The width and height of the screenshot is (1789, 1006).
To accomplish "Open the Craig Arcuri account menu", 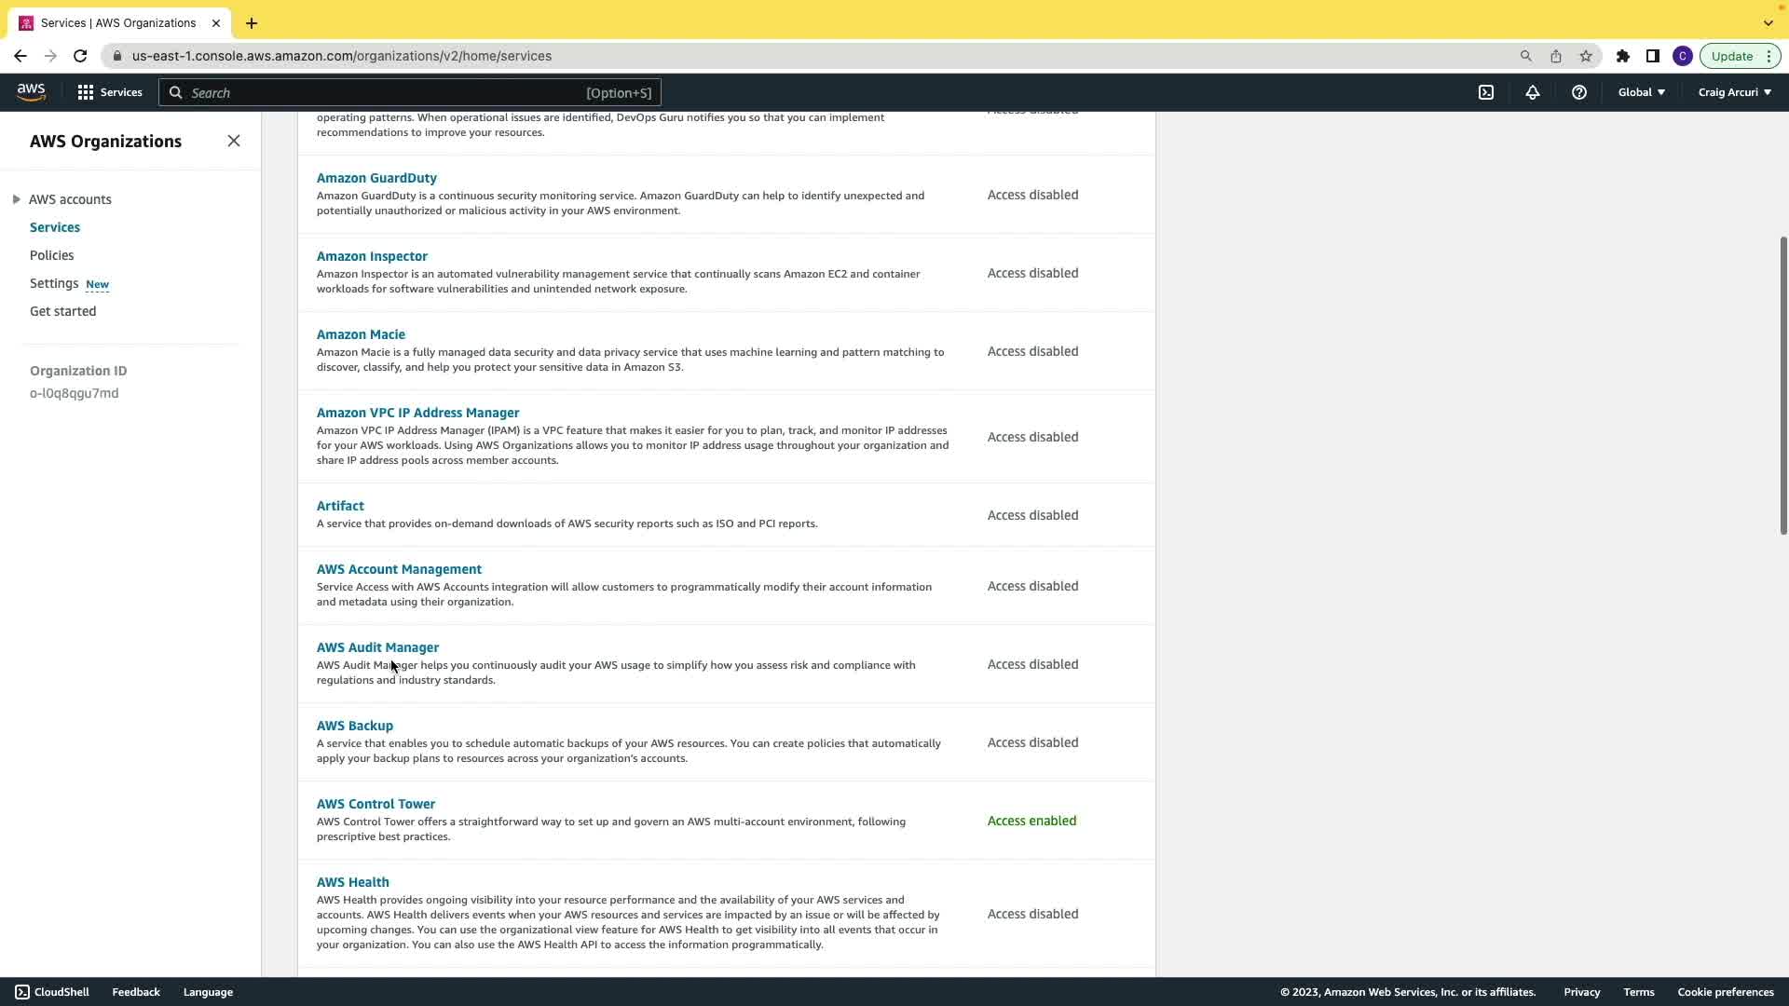I will point(1734,92).
